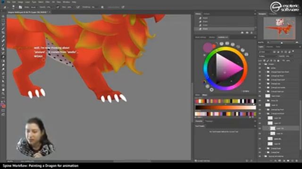Toggle the Brush Settings panel button
Viewport: 302px width, 169px height.
click(20, 8)
